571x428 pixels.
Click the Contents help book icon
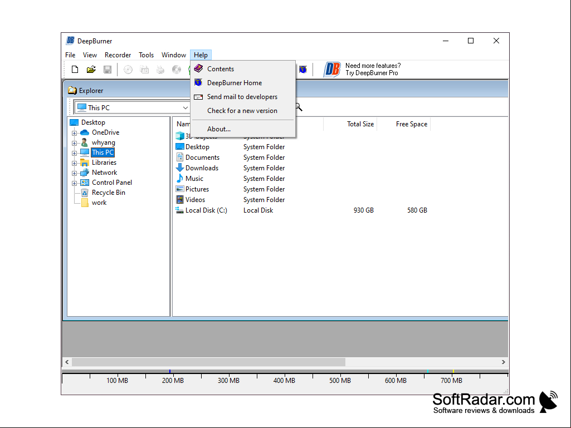(198, 68)
